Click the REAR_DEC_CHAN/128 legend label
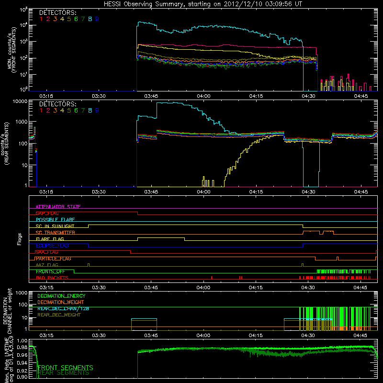Image resolution: width=383 pixels, height=383 pixels. pyautogui.click(x=63, y=309)
